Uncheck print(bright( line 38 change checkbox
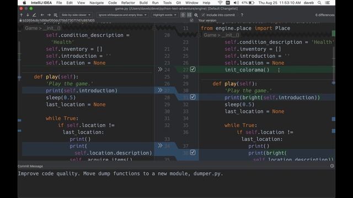This screenshot has width=353, height=198. (192, 152)
